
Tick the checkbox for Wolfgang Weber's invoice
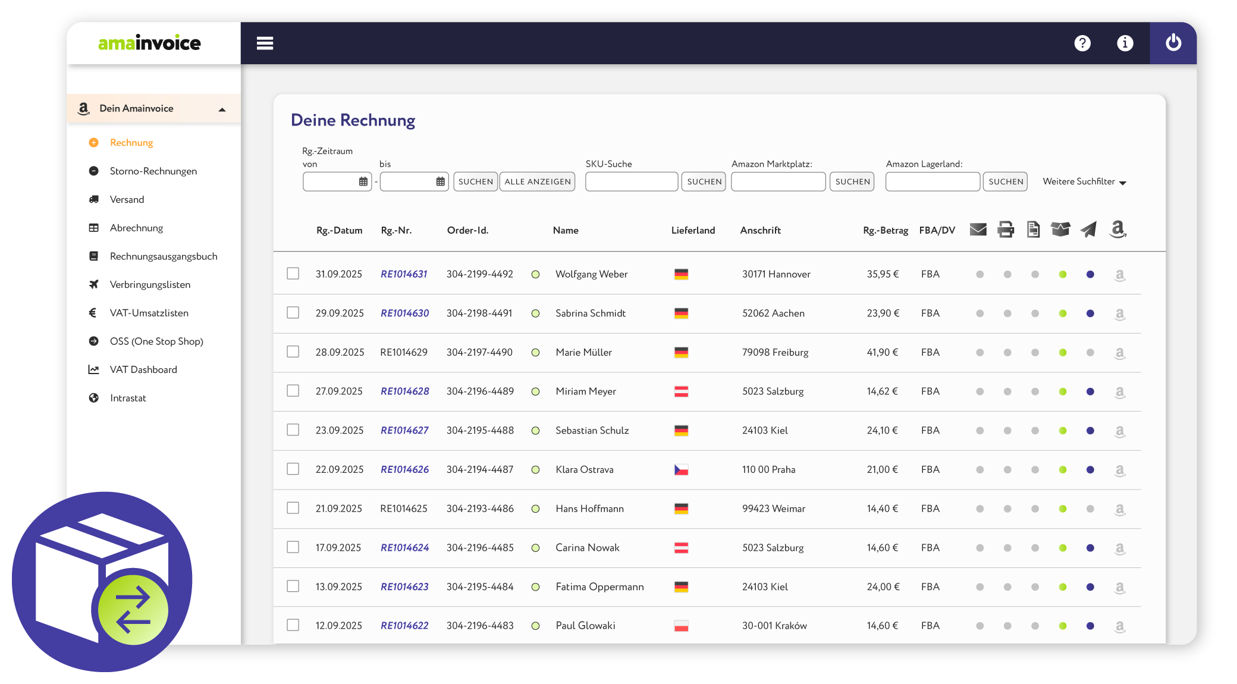293,274
